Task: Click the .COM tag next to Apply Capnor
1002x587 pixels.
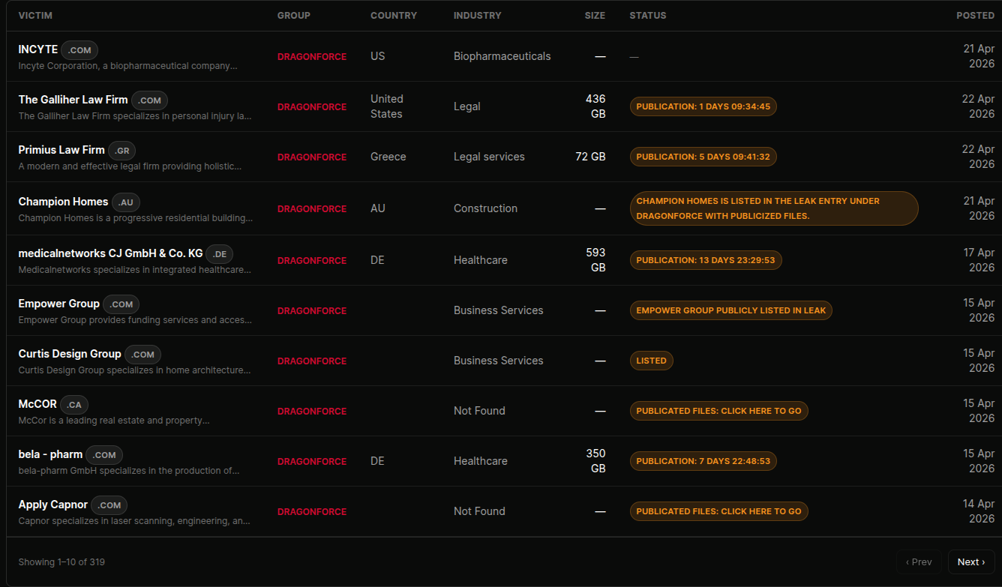Action: (109, 505)
